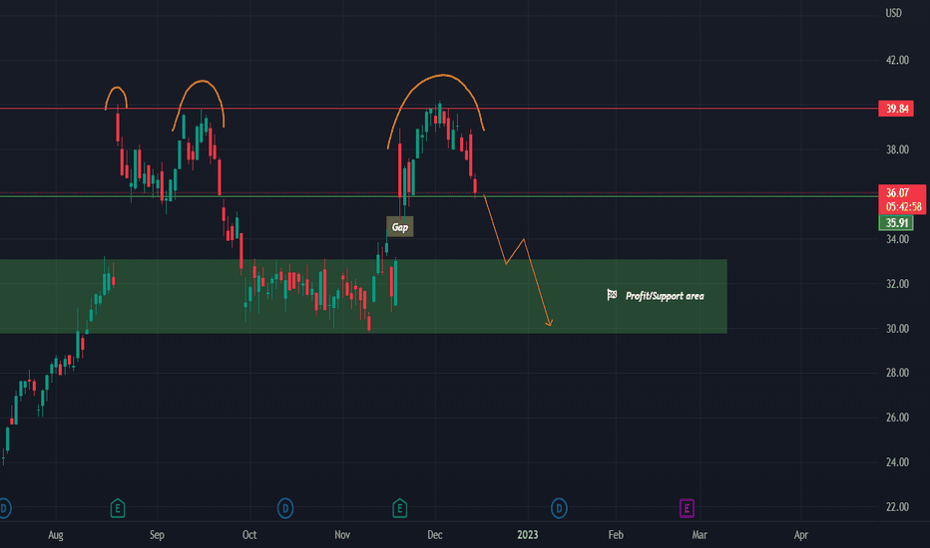Click the Nov label on time axis
This screenshot has height=548, width=930.
pyautogui.click(x=342, y=535)
